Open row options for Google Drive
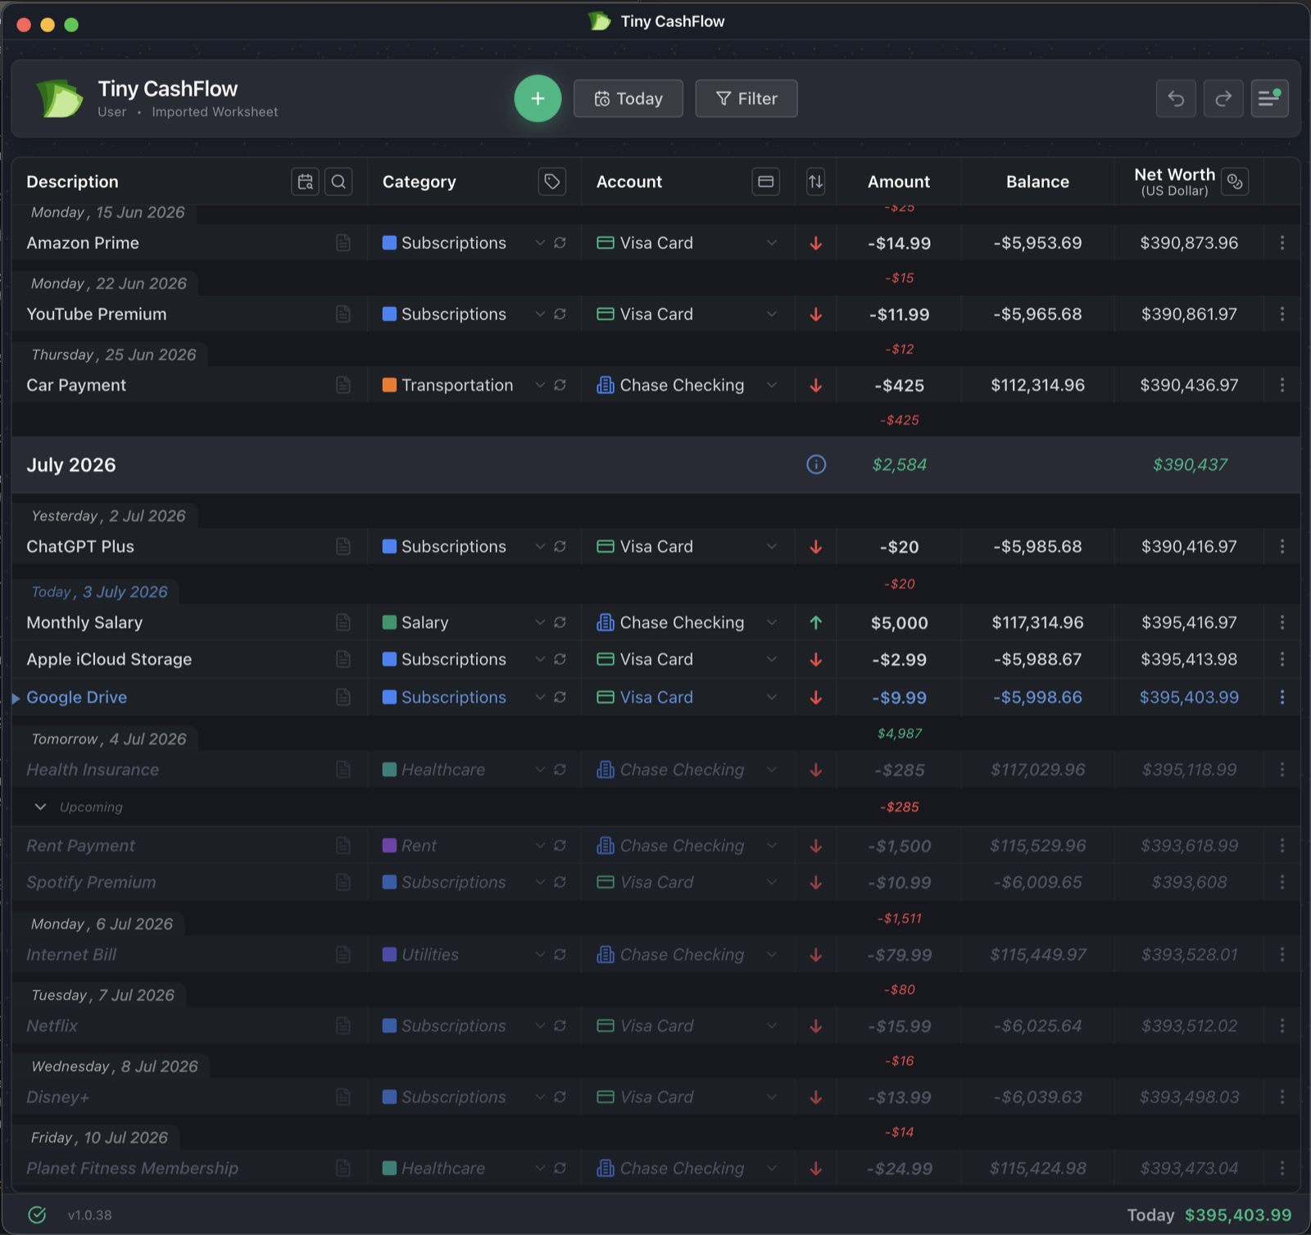Viewport: 1311px width, 1235px height. [x=1282, y=697]
